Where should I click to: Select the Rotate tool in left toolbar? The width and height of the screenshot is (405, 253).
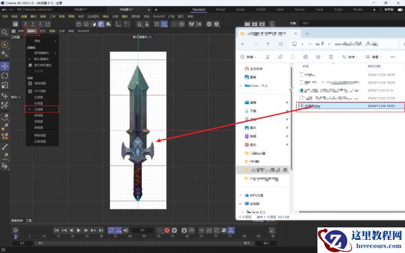pos(5,76)
